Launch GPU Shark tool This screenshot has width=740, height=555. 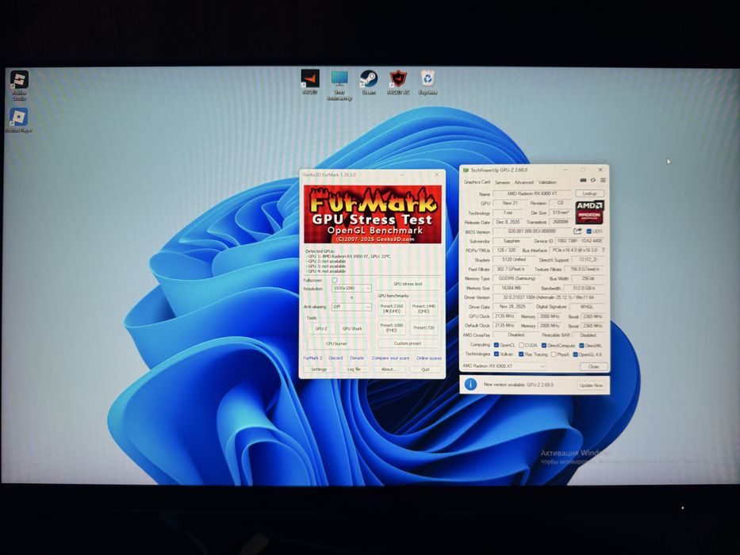(x=352, y=328)
